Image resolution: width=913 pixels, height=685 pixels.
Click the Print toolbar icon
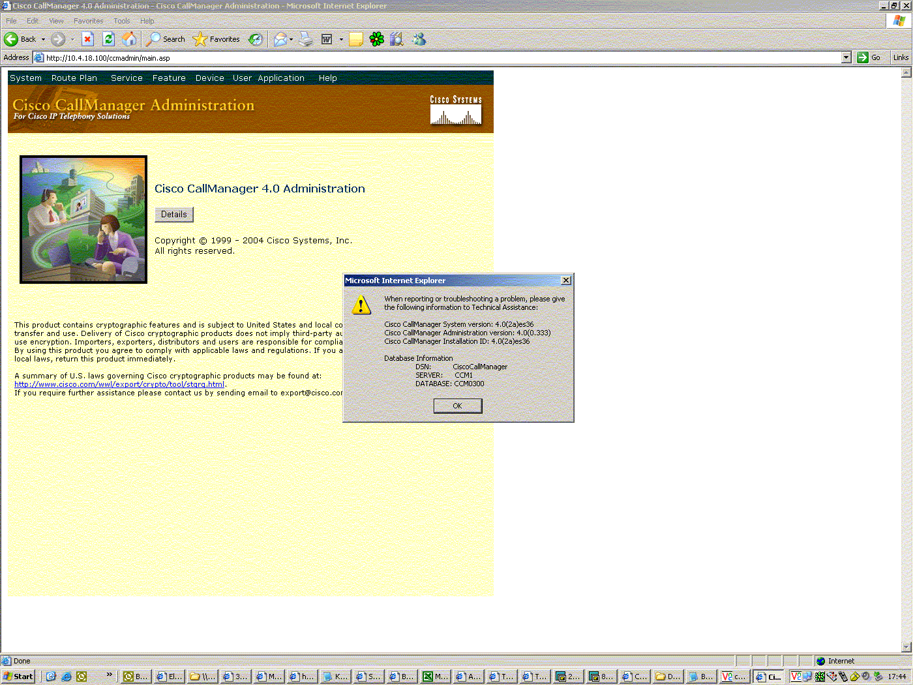click(306, 39)
